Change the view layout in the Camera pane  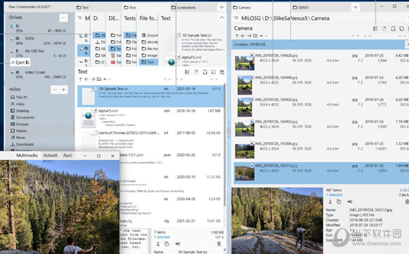[376, 29]
